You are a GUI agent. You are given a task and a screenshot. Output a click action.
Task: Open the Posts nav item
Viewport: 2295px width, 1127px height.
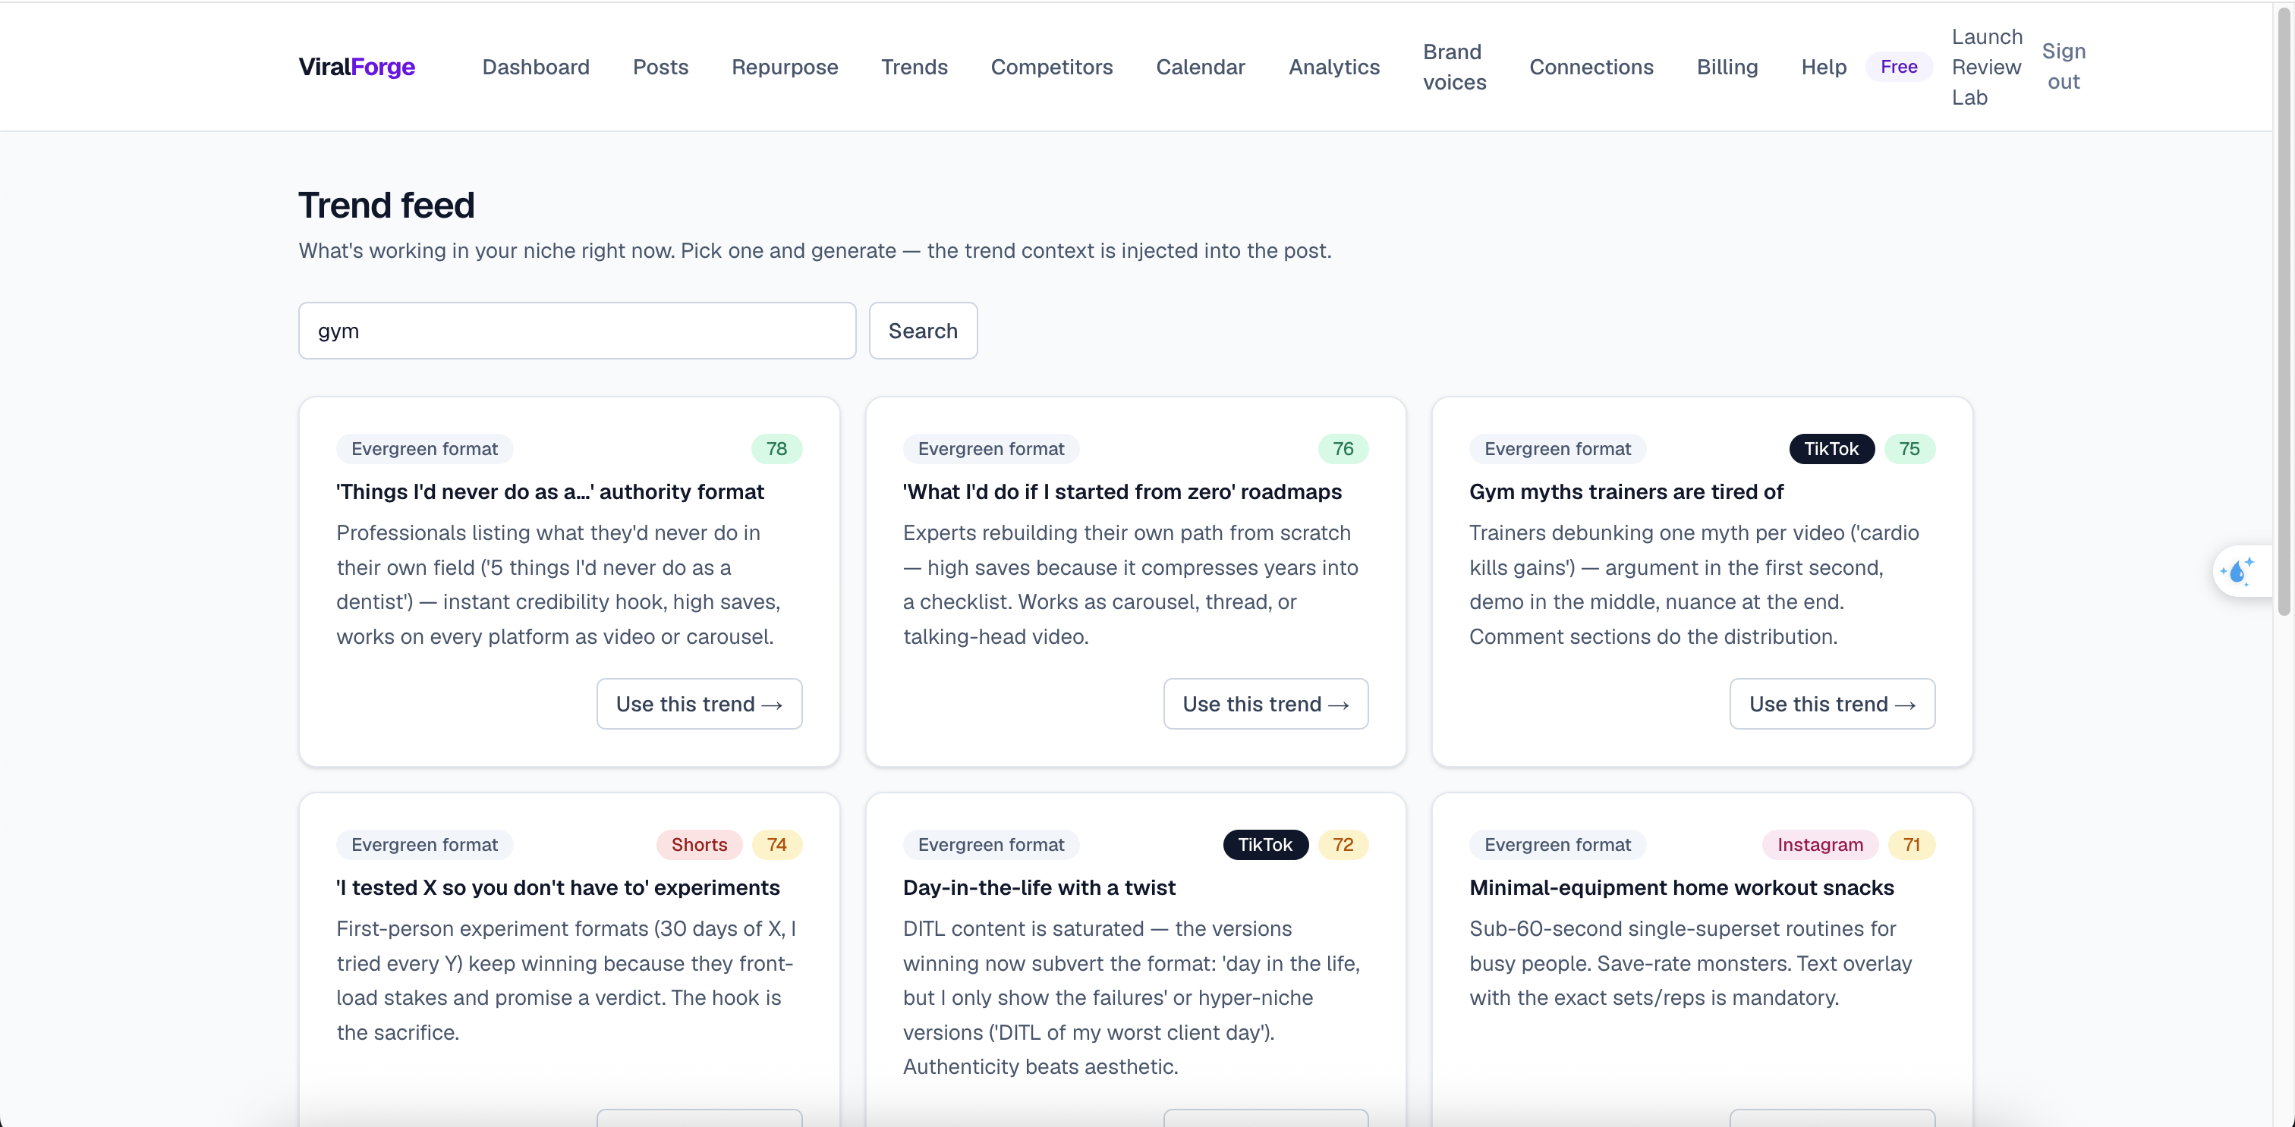pos(660,67)
